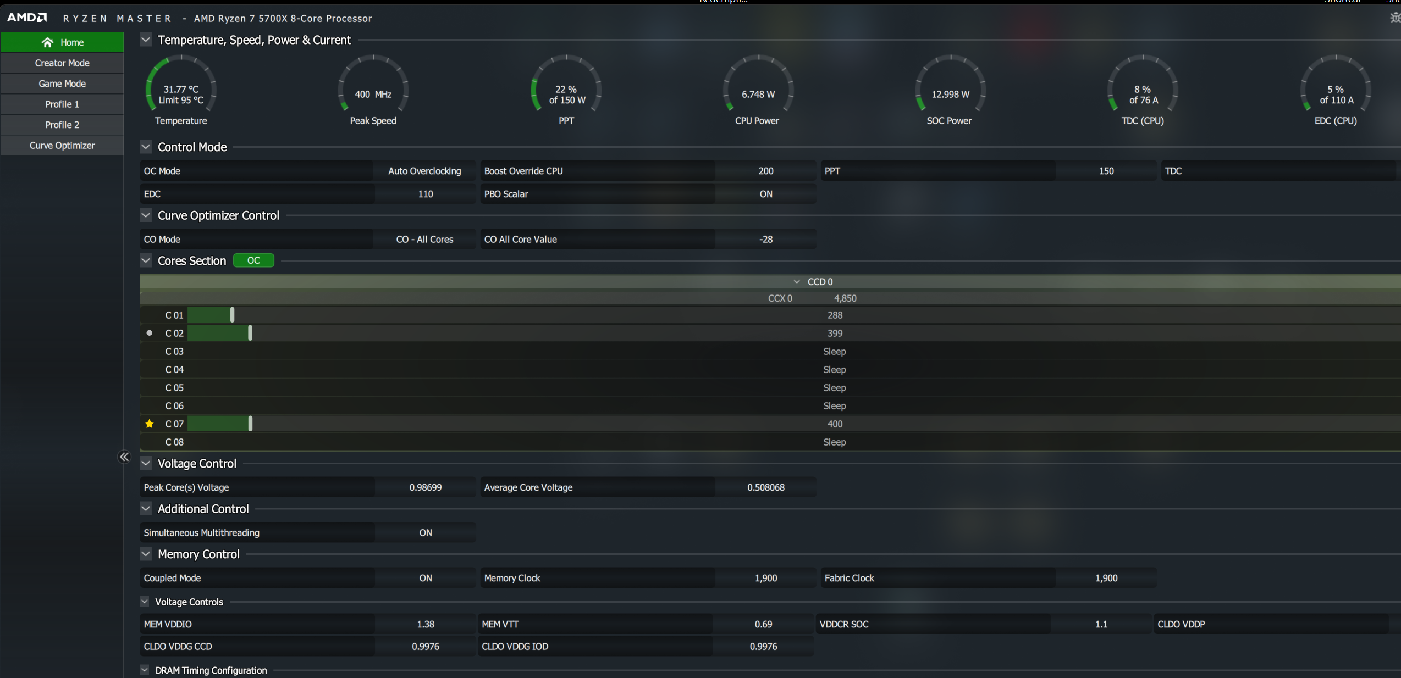Click VDDCR SOC value 1.1
This screenshot has width=1401, height=678.
click(x=1101, y=624)
